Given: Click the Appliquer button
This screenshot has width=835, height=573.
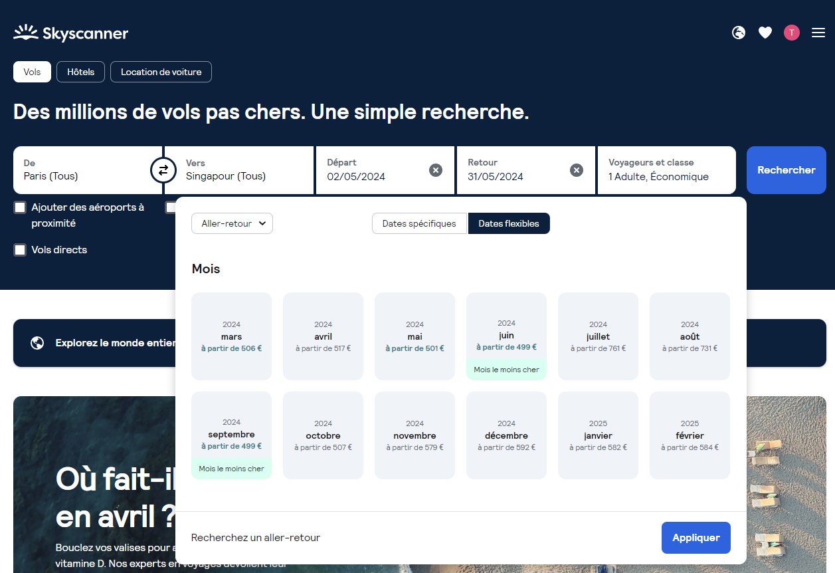Looking at the screenshot, I should [696, 537].
